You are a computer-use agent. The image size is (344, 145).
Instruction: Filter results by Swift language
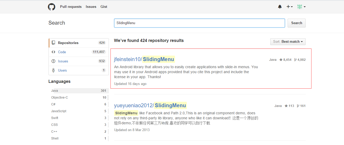tap(79, 118)
